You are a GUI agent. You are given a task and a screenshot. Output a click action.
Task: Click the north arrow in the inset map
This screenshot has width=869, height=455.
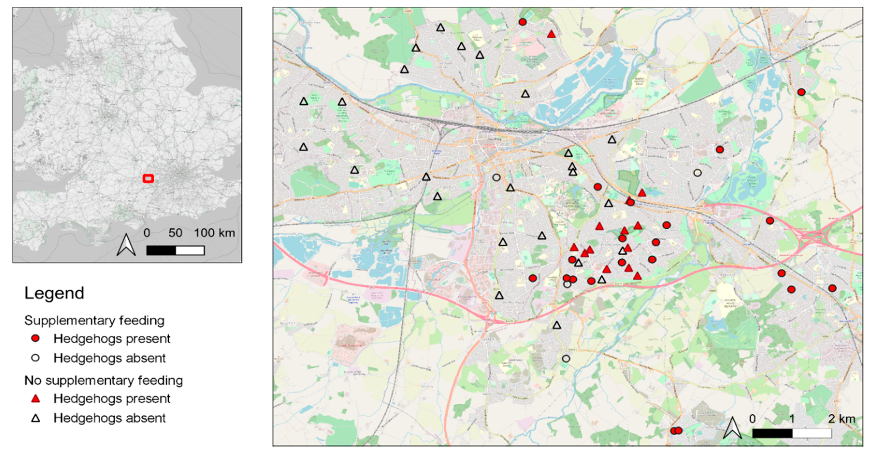[126, 245]
